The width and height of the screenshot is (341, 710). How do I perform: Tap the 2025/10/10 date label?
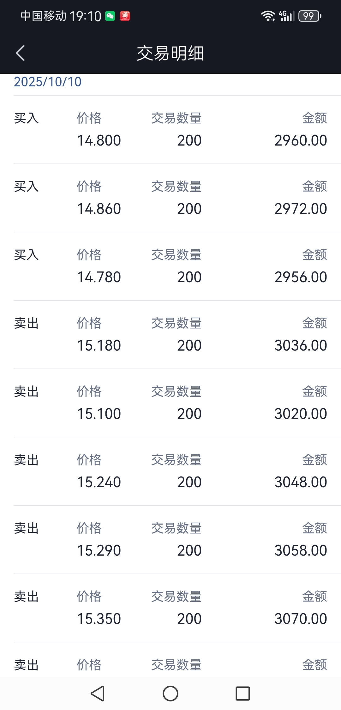pyautogui.click(x=48, y=82)
